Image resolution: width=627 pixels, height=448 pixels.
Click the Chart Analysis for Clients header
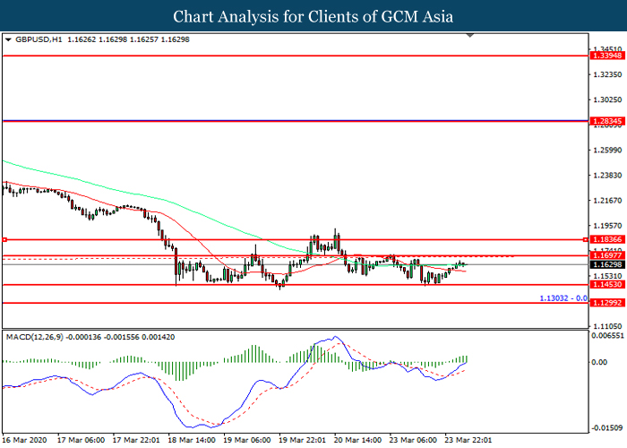pos(313,16)
